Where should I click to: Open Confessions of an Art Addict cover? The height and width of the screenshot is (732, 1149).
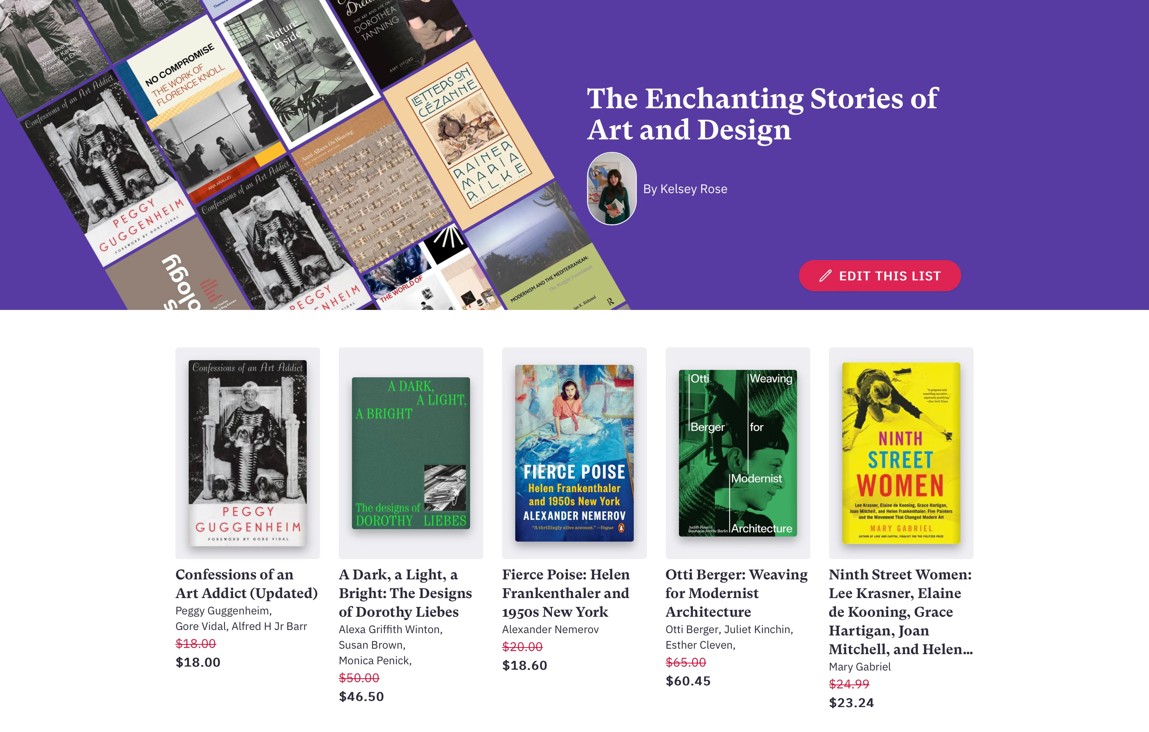coord(247,453)
